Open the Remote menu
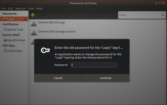The height and width of the screenshot is (105, 167). coord(20,9)
